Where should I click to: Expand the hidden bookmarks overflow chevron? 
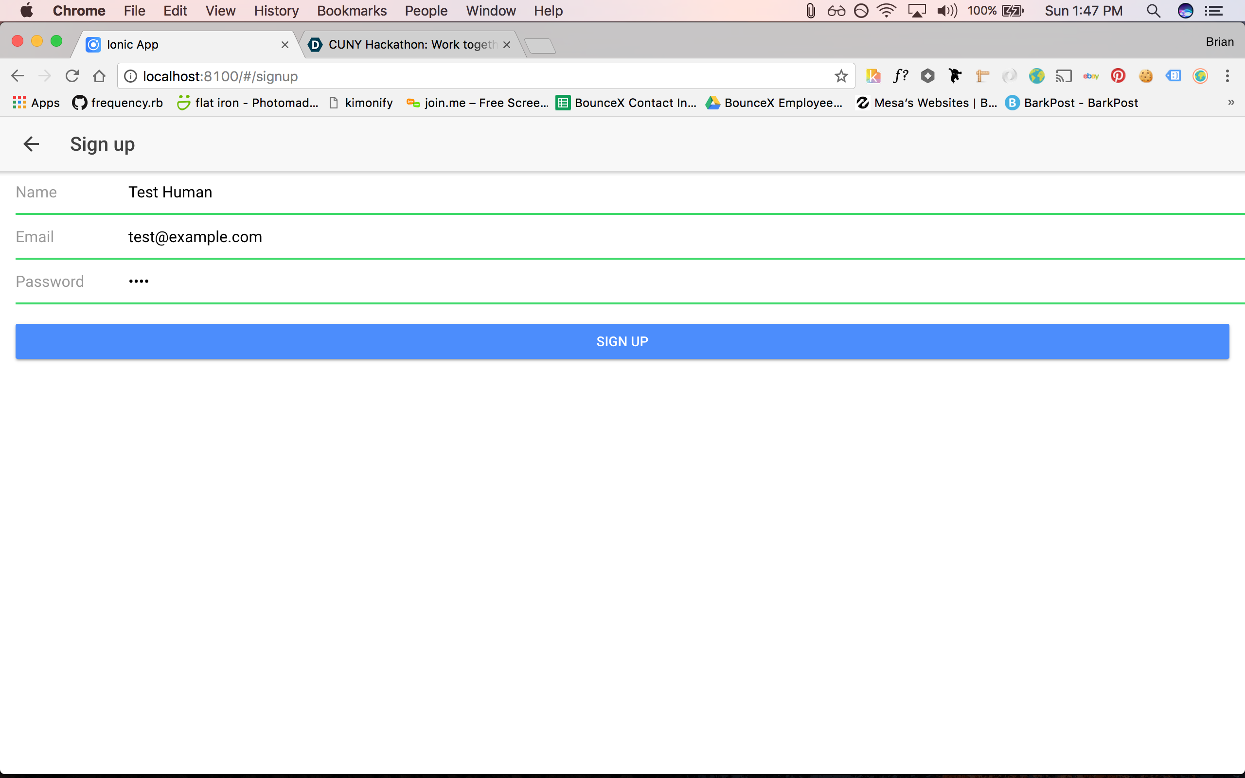click(1230, 103)
